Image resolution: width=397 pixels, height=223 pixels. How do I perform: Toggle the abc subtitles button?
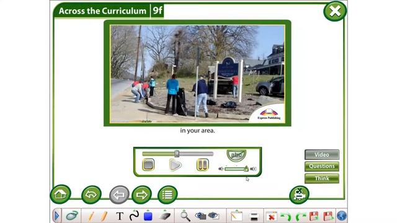236,155
